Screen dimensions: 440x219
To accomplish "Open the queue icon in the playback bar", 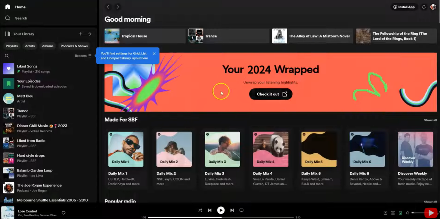I will [393, 212].
